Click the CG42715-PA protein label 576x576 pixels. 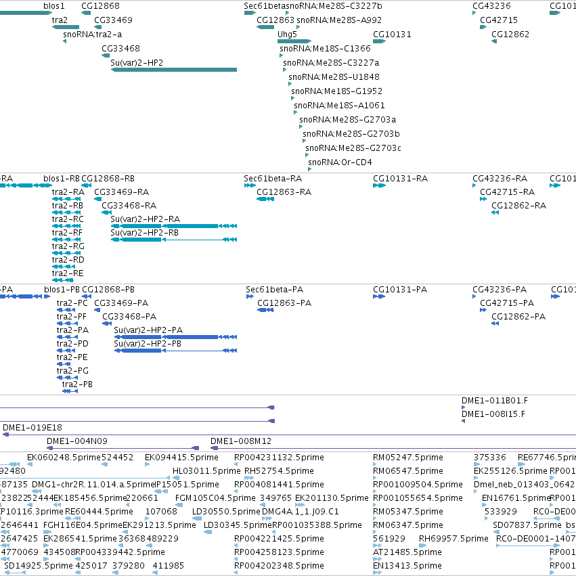[507, 303]
